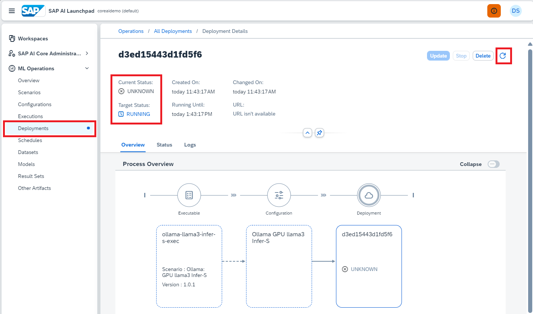Click the d3ed15443d1fd5f6 page title
The height and width of the screenshot is (314, 533).
(x=160, y=55)
